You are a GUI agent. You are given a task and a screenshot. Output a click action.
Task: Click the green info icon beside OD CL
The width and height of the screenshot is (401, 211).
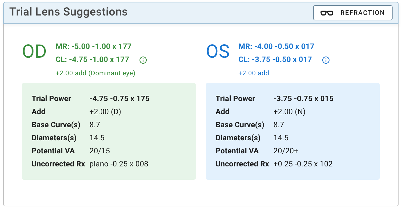tap(143, 60)
